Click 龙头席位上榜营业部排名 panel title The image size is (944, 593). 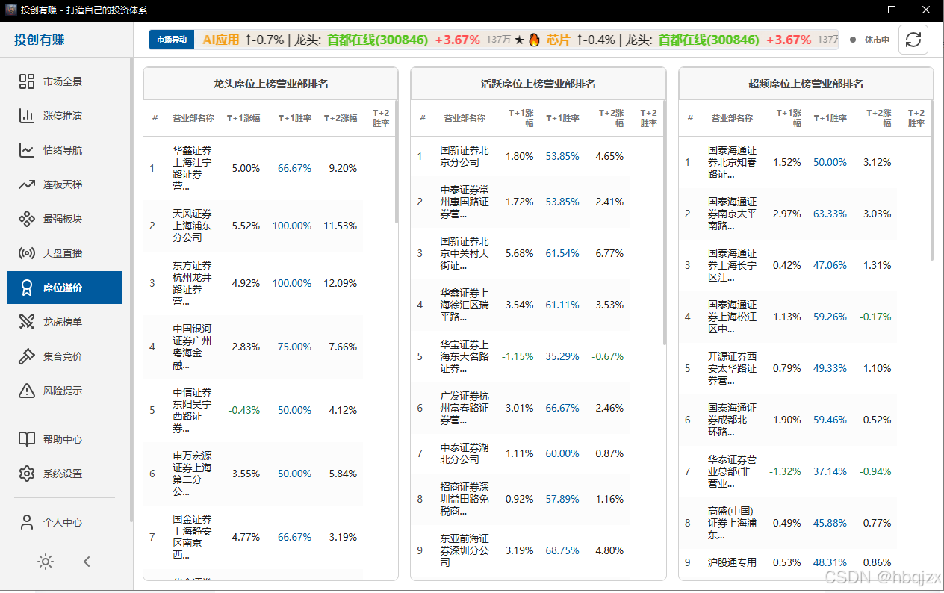coord(271,84)
